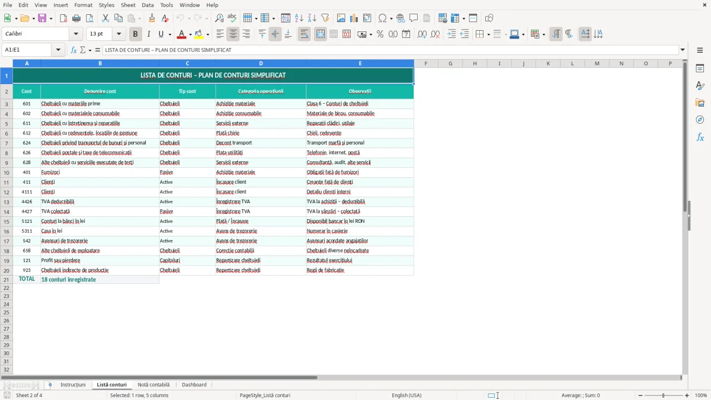The height and width of the screenshot is (400, 711).
Task: Click the Print icon
Action: [76, 18]
